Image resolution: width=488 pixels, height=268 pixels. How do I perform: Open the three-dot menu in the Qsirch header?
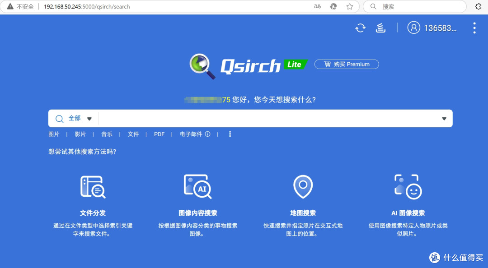click(x=474, y=28)
